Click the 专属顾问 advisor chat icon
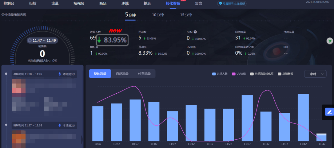This screenshot has width=334, height=148. tap(220, 4)
